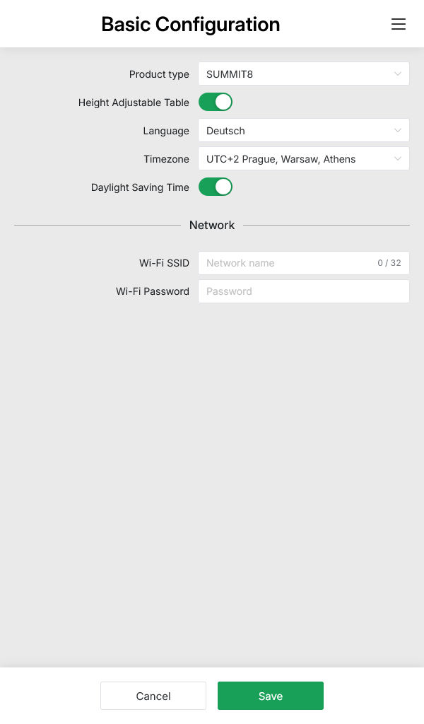Click the Network section divider title
Screen dimensions: 424x724
[212, 225]
